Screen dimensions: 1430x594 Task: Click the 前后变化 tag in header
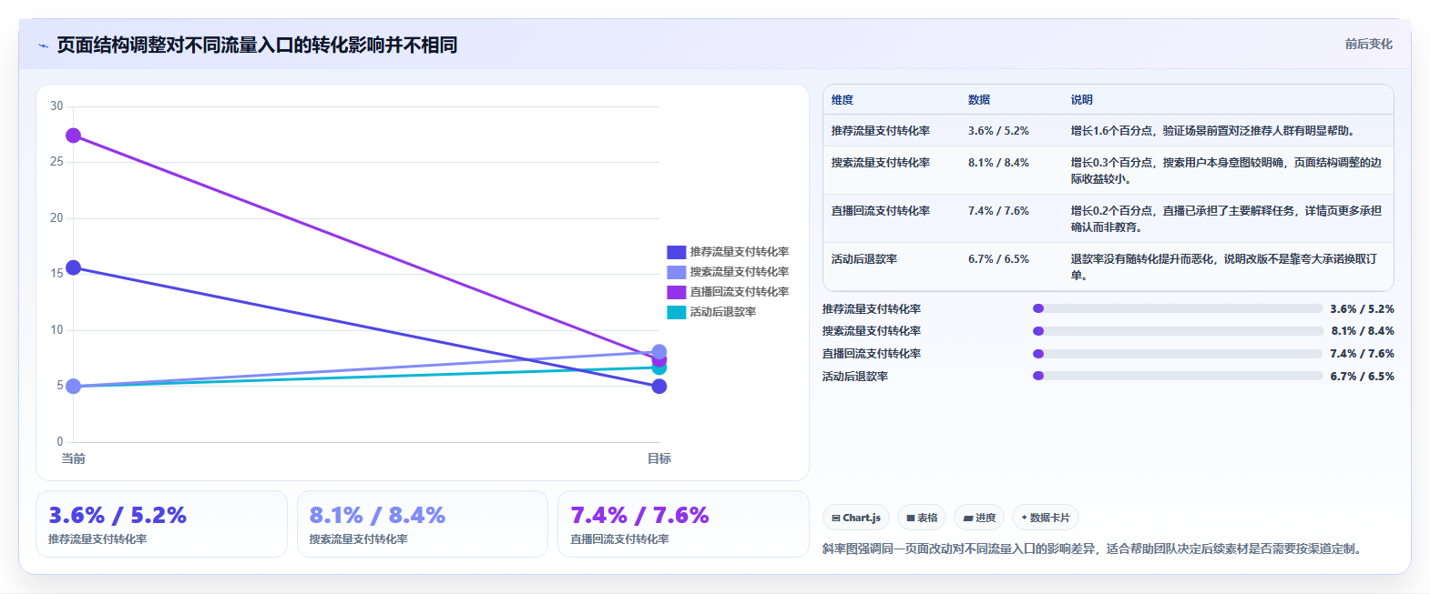click(1369, 44)
